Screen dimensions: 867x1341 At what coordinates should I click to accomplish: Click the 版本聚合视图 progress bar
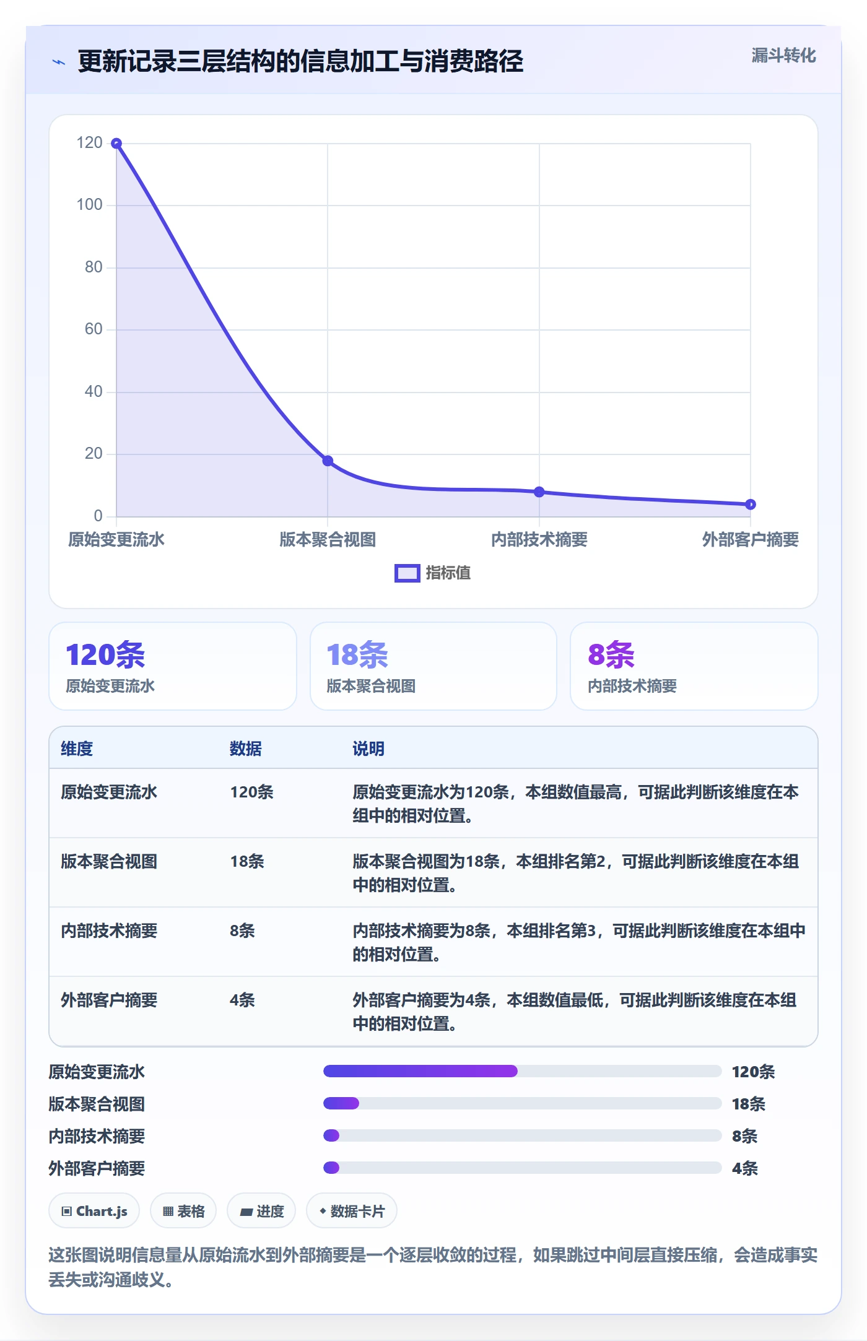click(x=523, y=1103)
